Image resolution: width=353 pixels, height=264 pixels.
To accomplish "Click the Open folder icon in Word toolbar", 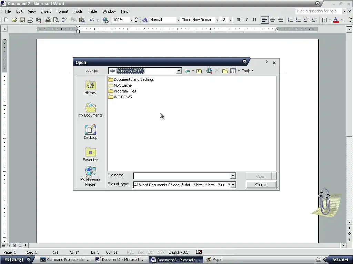I will click(x=14, y=20).
